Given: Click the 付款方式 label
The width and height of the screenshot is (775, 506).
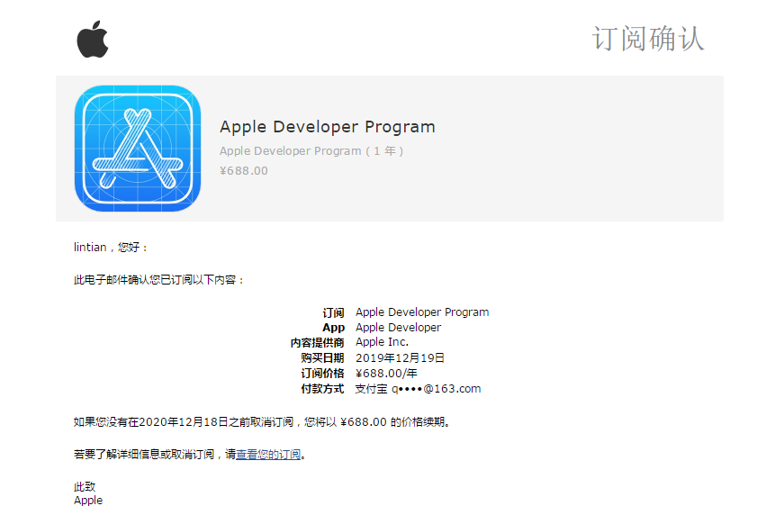Looking at the screenshot, I should [322, 389].
